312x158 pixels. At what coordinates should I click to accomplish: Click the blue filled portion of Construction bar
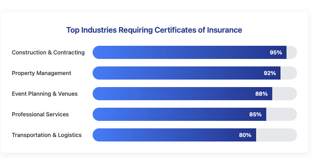(180, 53)
